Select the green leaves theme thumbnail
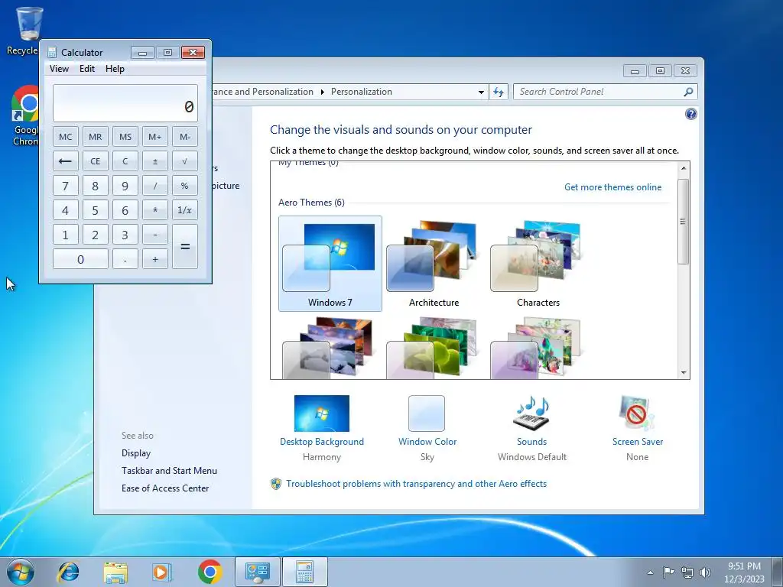Screen dimensions: 783x587 pyautogui.click(x=433, y=349)
